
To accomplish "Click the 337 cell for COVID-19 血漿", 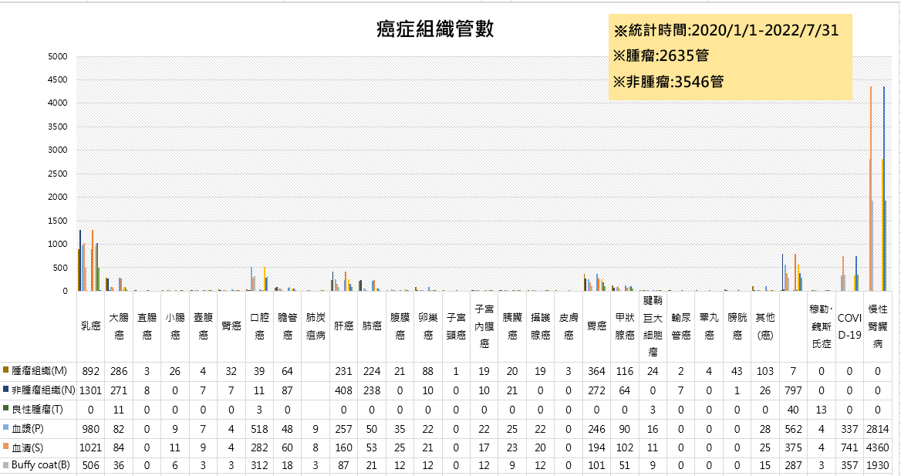I will coord(849,429).
